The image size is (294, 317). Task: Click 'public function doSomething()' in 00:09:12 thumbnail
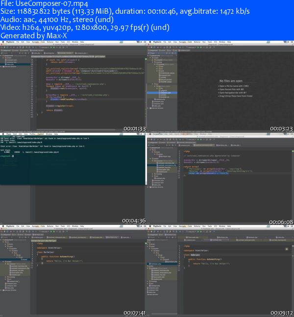[x=205, y=259]
